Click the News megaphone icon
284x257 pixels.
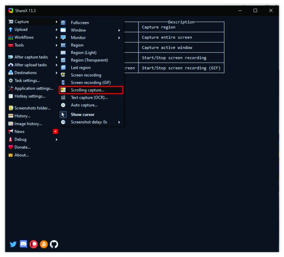click(11, 131)
